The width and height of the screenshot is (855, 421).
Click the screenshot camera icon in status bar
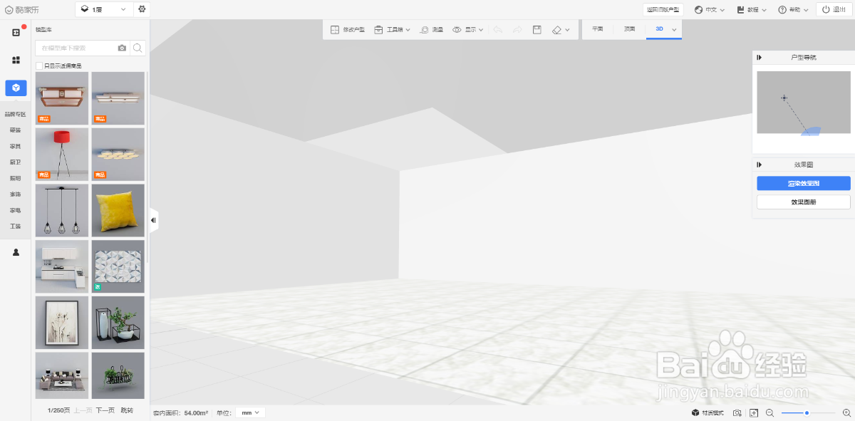[x=737, y=412]
